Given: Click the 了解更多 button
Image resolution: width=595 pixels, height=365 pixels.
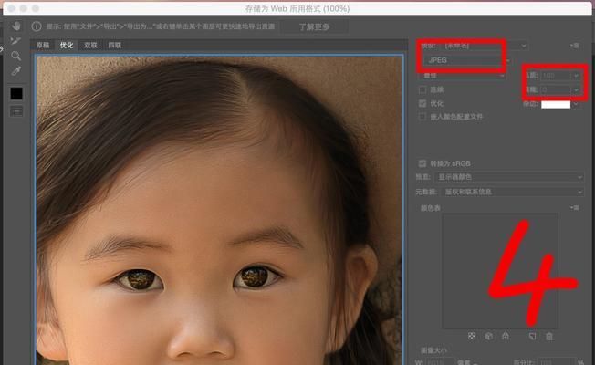Looking at the screenshot, I should 314,27.
